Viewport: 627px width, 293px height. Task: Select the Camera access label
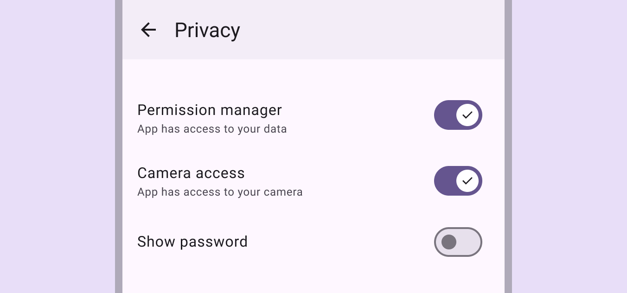191,173
